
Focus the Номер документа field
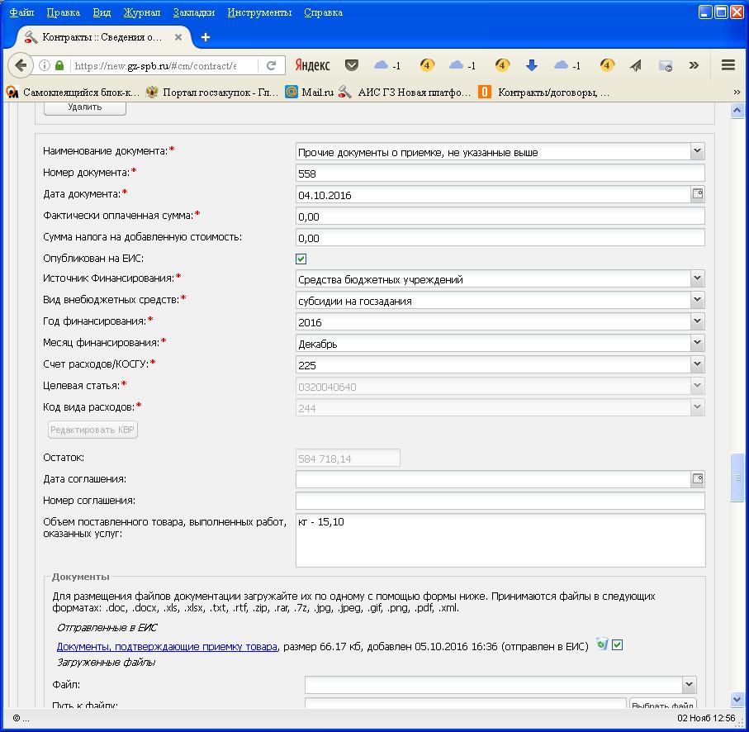coord(500,173)
